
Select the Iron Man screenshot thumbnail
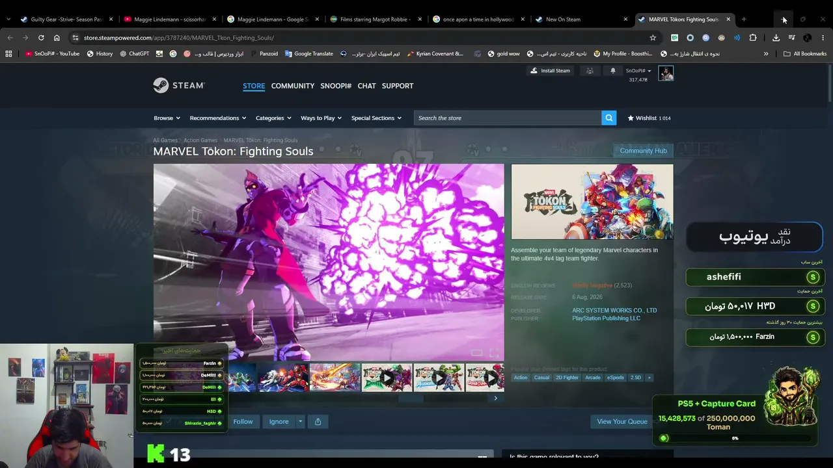click(x=283, y=378)
